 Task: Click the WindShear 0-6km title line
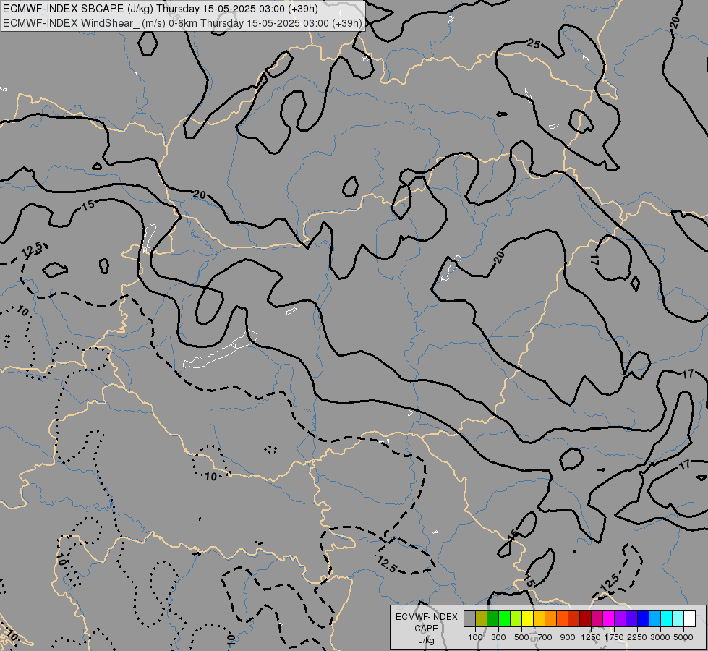[182, 23]
